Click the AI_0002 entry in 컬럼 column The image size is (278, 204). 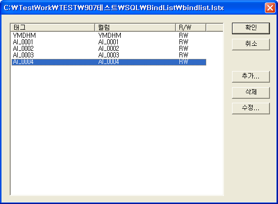click(109, 48)
